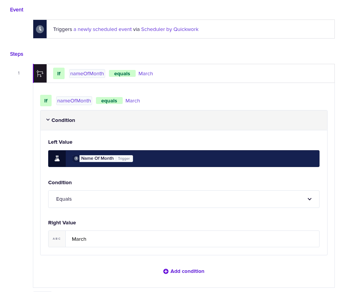Click the nameOfMonth tag in step 1 header
344x292 pixels.
click(x=87, y=73)
